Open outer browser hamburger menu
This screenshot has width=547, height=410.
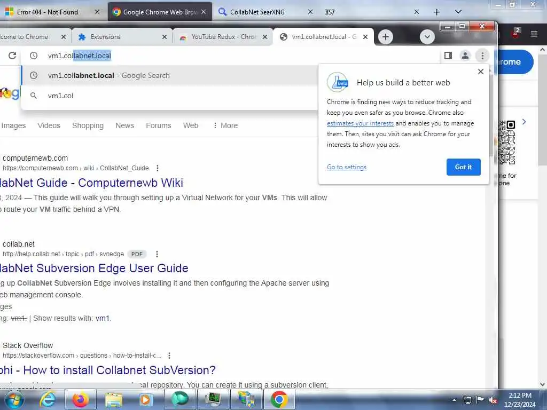(x=534, y=34)
